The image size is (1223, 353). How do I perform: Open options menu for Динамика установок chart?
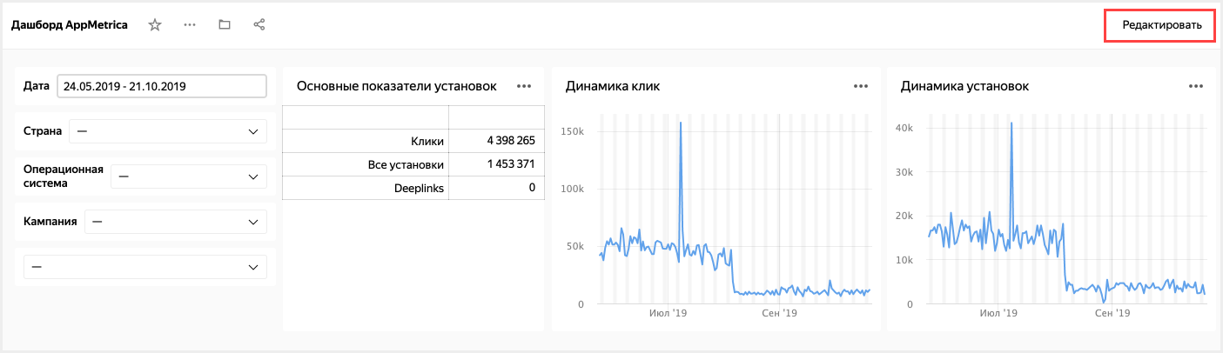[x=1196, y=86]
